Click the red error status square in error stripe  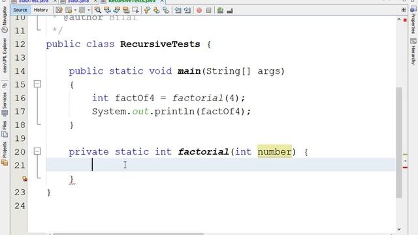[405, 20]
